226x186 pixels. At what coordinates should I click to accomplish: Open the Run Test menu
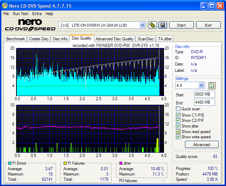tap(21, 14)
